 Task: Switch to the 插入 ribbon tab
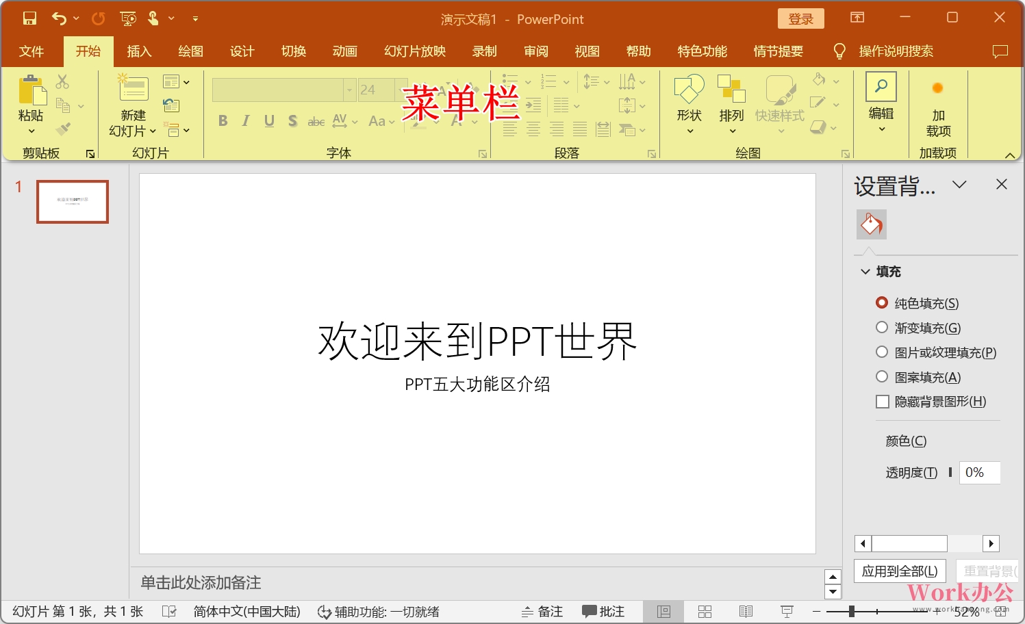(139, 51)
